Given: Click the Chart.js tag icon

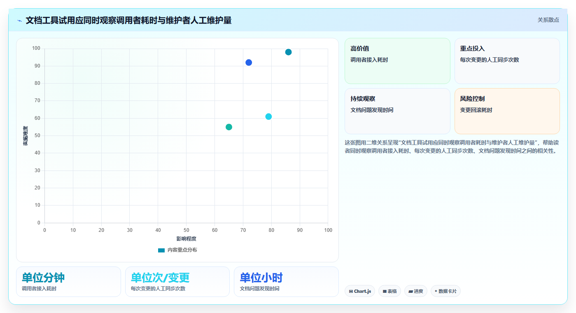Looking at the screenshot, I should pyautogui.click(x=351, y=292).
